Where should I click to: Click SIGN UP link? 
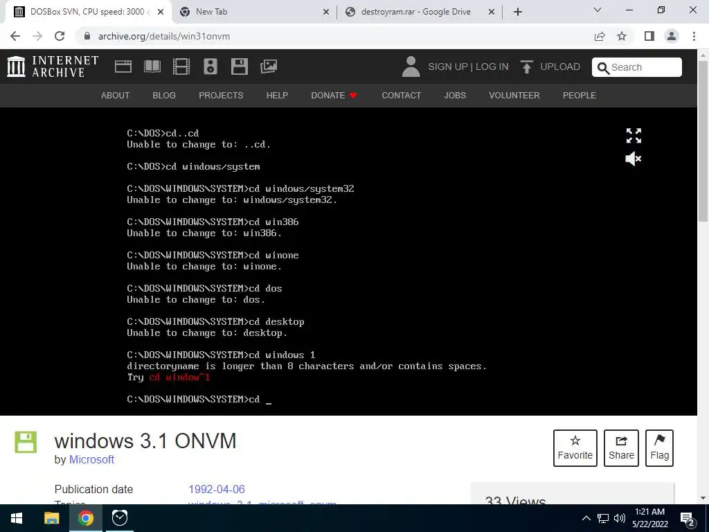coord(448,66)
